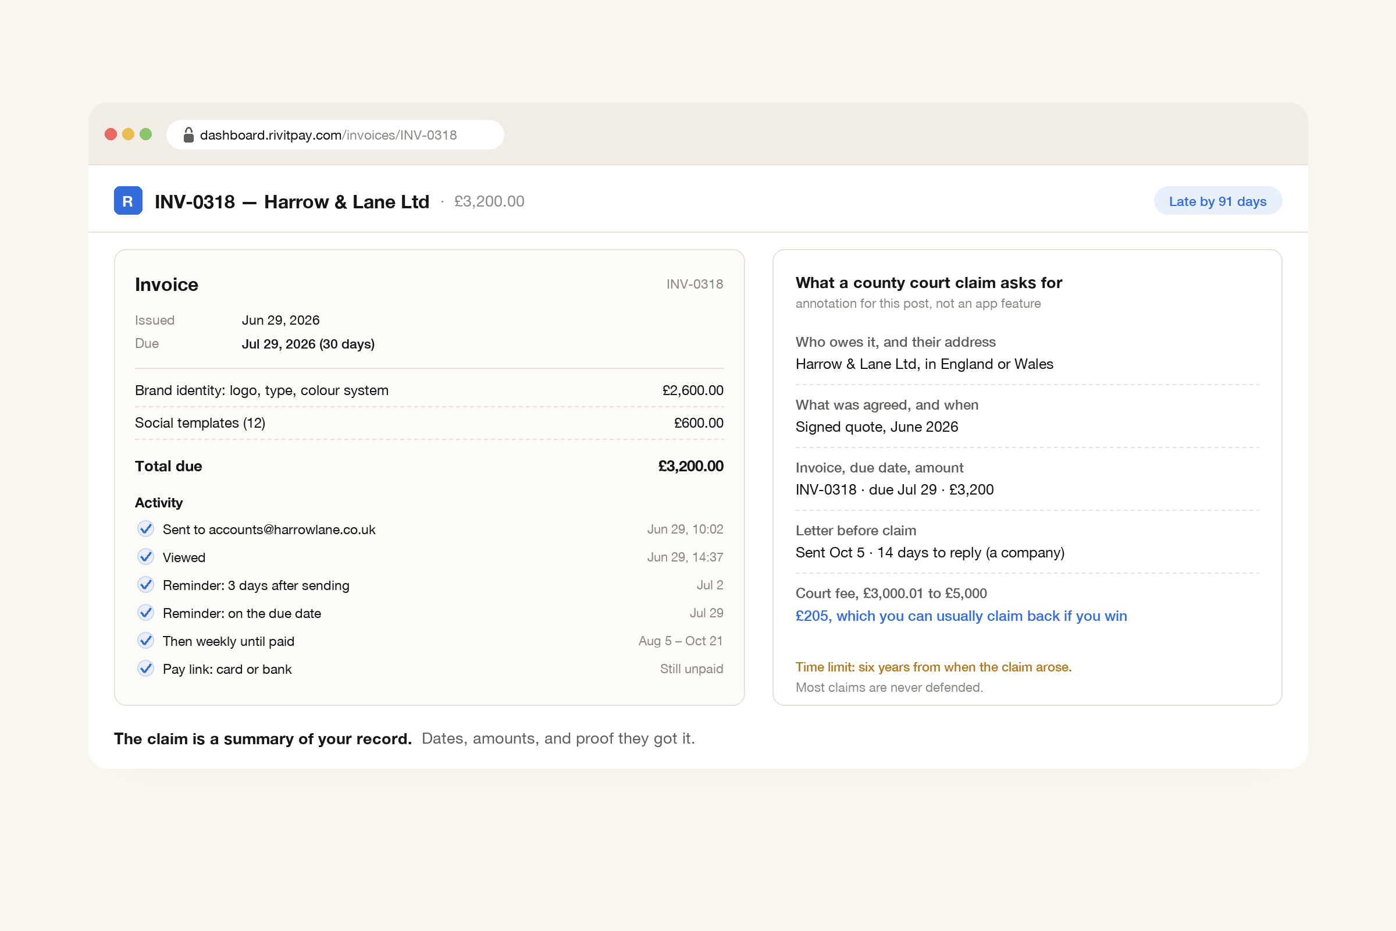Click the orange 'Time limit: six years' note
The height and width of the screenshot is (931, 1396).
[934, 667]
